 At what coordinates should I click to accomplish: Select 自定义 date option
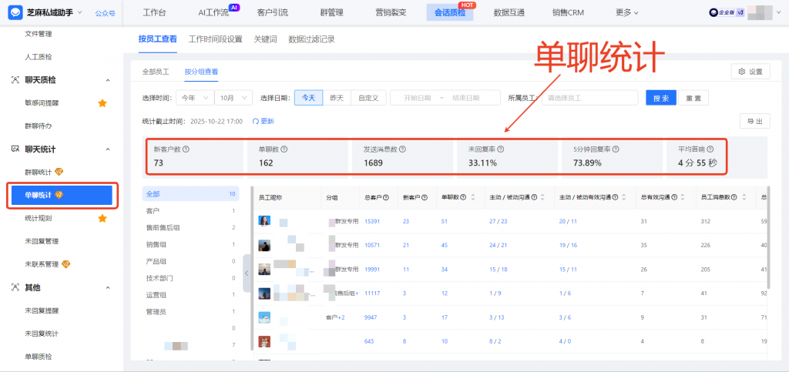click(367, 98)
